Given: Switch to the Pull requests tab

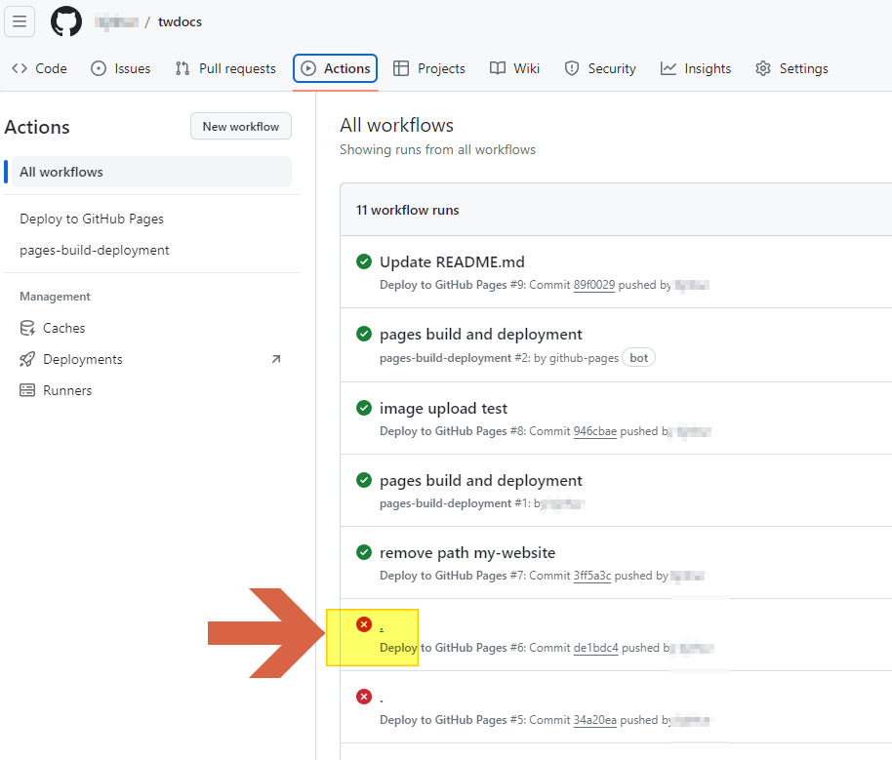Looking at the screenshot, I should [x=225, y=68].
